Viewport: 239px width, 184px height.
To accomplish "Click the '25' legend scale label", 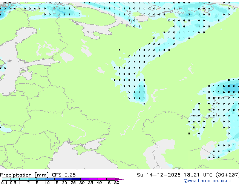I will click(x=73, y=182).
